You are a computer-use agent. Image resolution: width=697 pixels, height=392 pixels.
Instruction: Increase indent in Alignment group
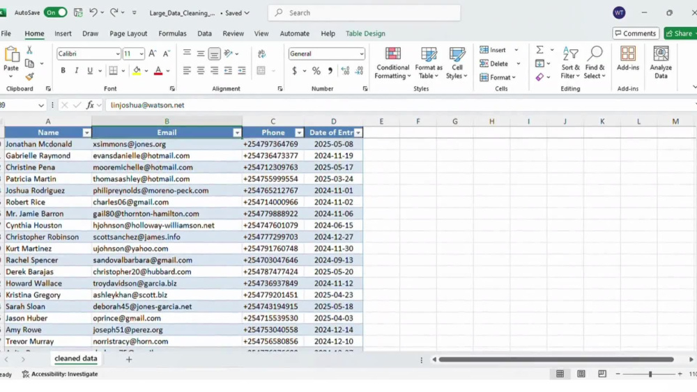coord(242,70)
